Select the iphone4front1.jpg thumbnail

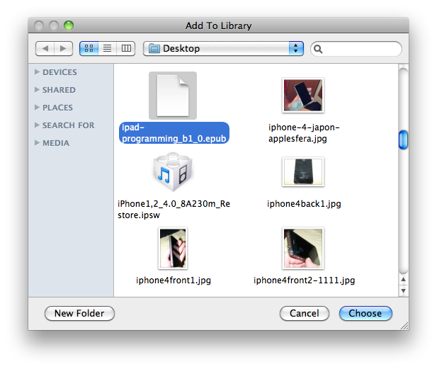coord(173,248)
